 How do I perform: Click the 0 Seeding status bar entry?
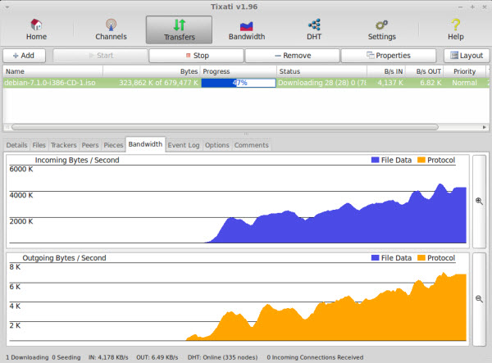pyautogui.click(x=66, y=357)
